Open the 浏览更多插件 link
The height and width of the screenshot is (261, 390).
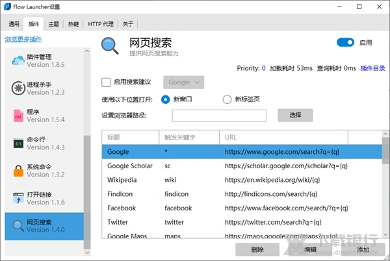(x=23, y=39)
